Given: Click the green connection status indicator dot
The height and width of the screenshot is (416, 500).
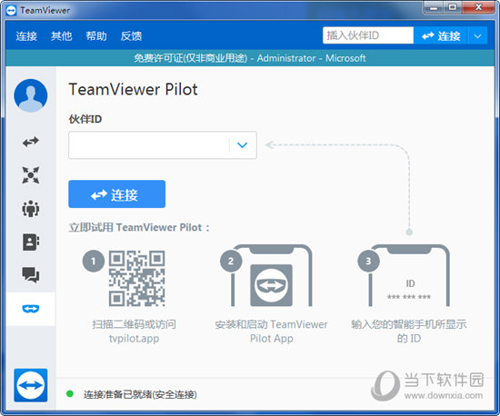Looking at the screenshot, I should (70, 394).
